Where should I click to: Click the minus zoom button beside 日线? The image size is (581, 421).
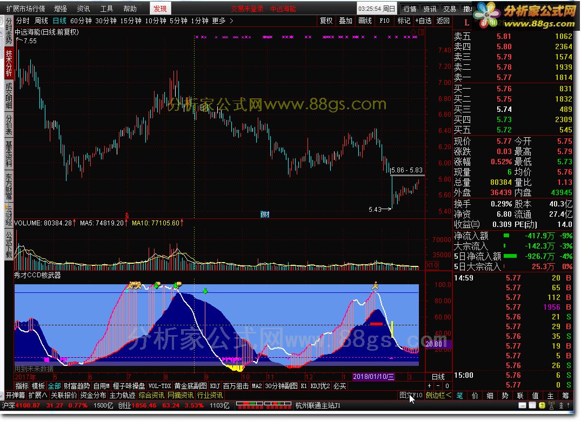tap(438, 386)
